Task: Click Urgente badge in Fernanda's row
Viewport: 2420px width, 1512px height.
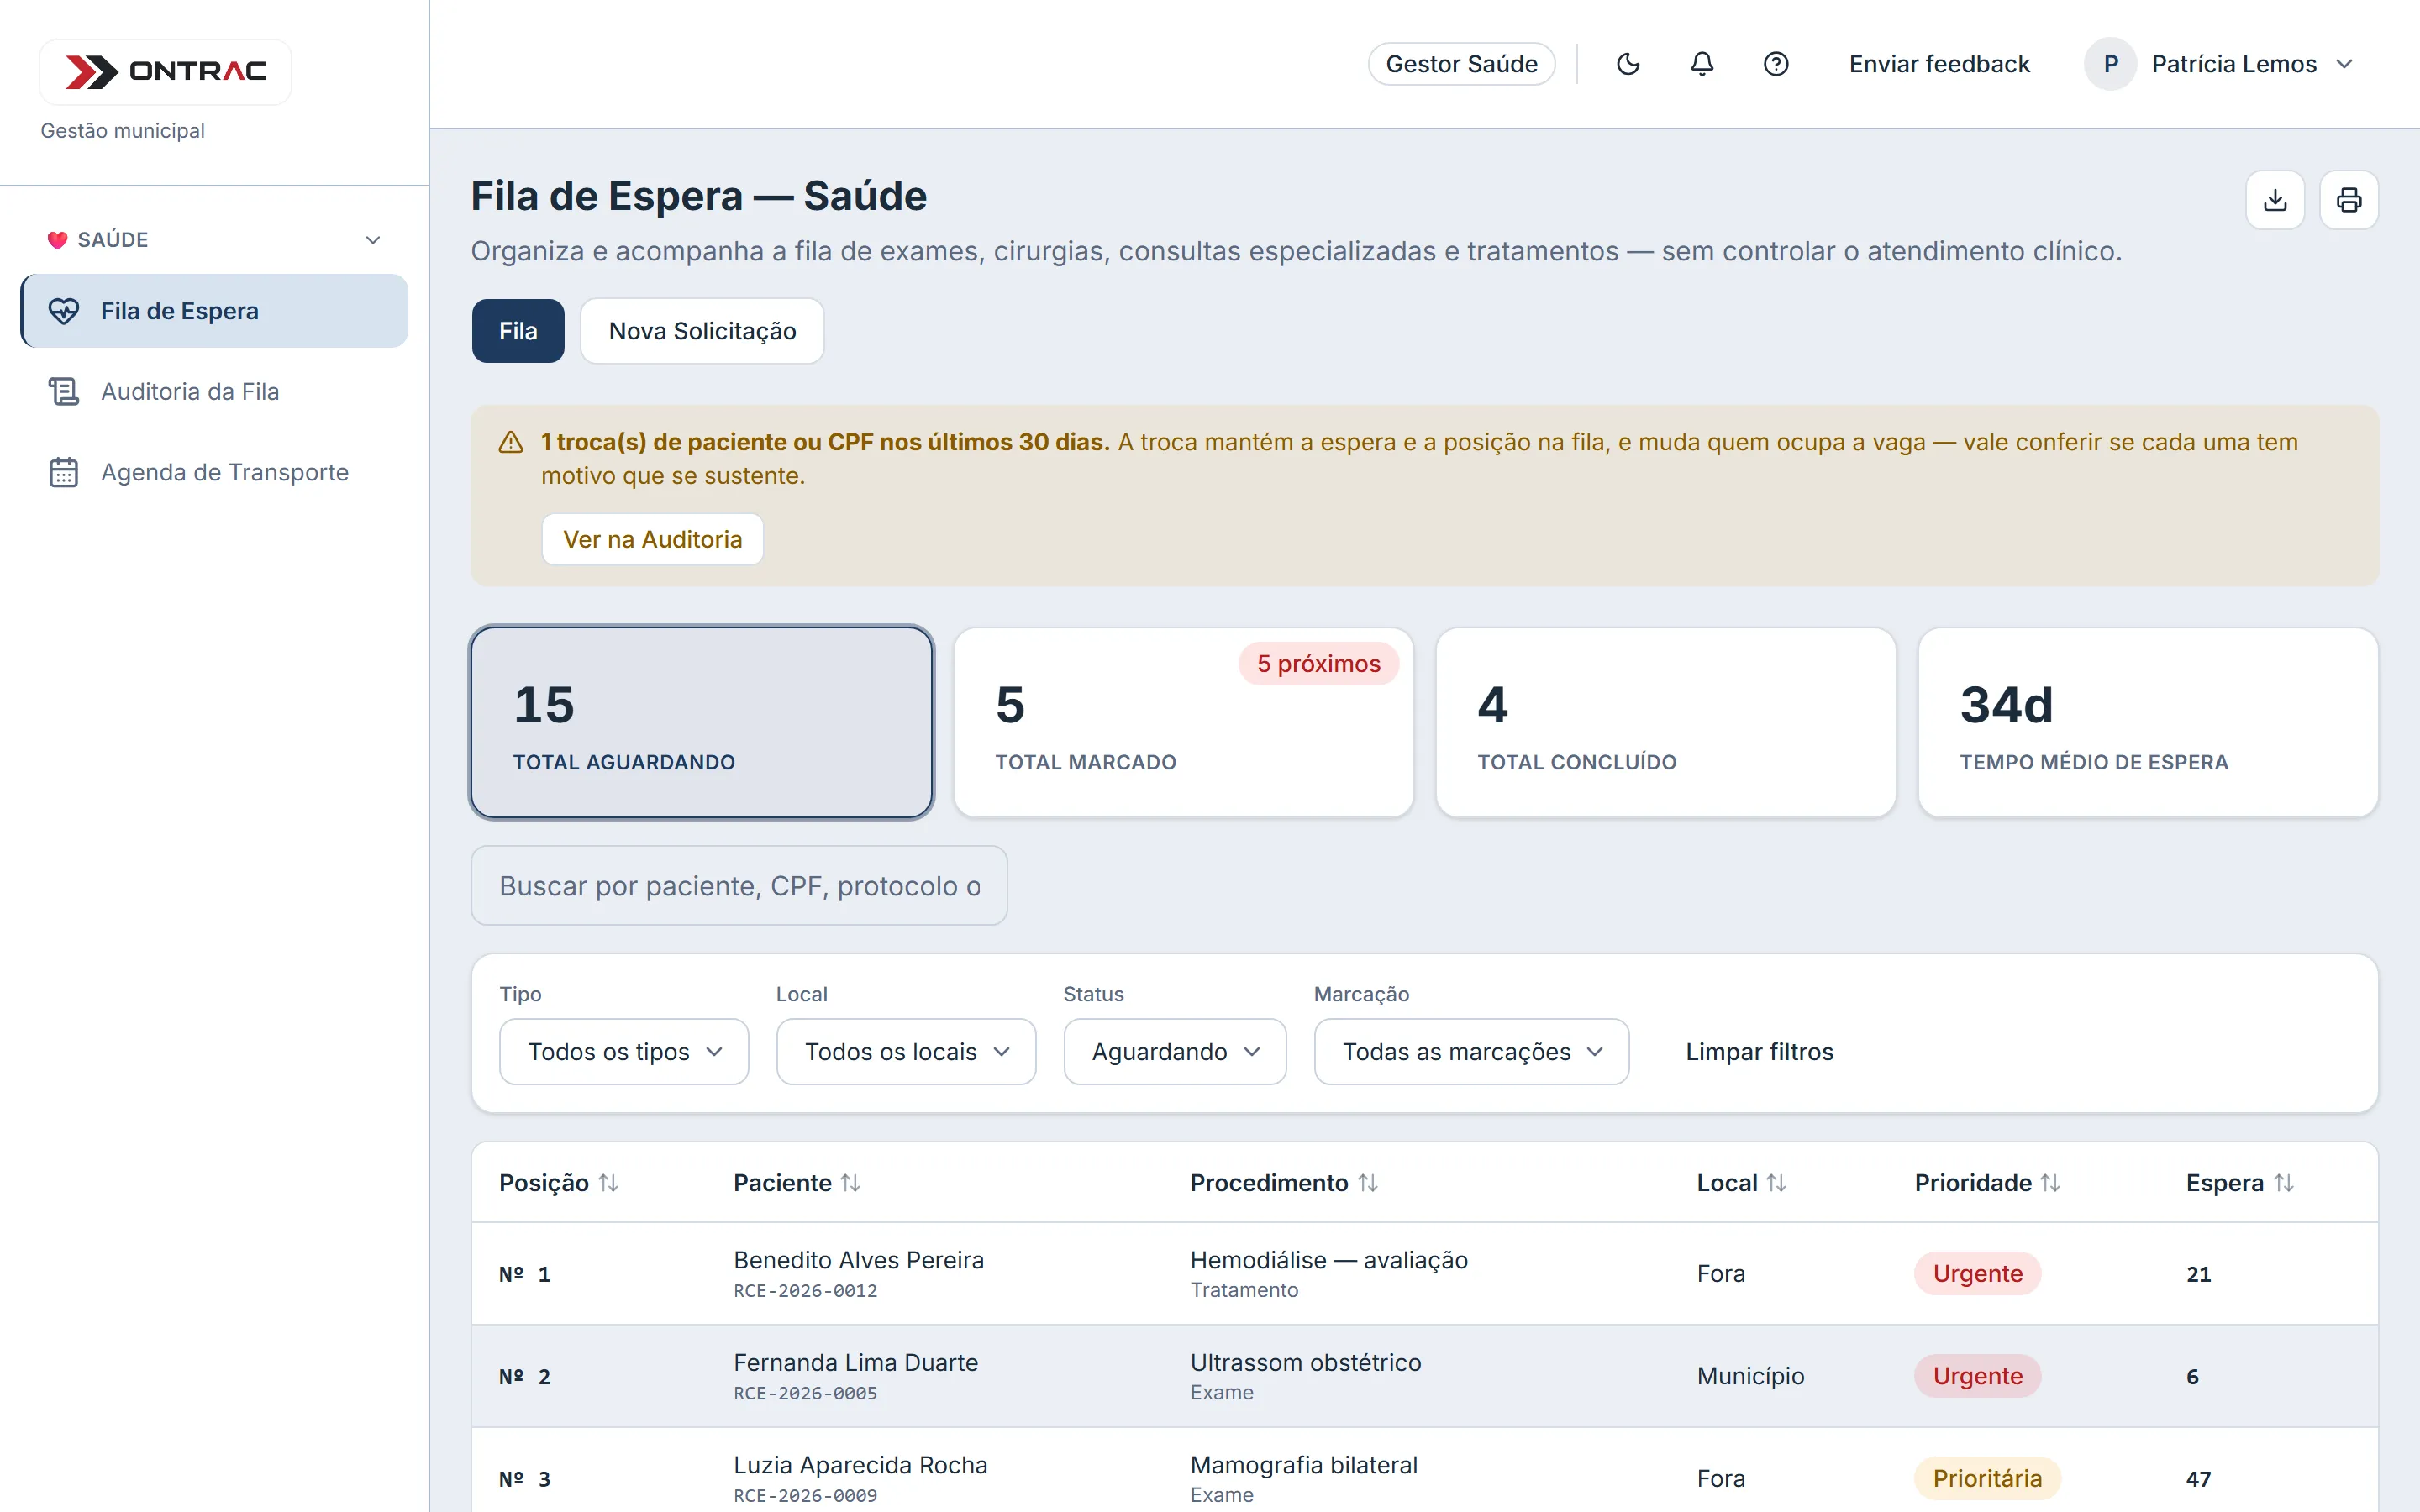Action: pos(1977,1376)
